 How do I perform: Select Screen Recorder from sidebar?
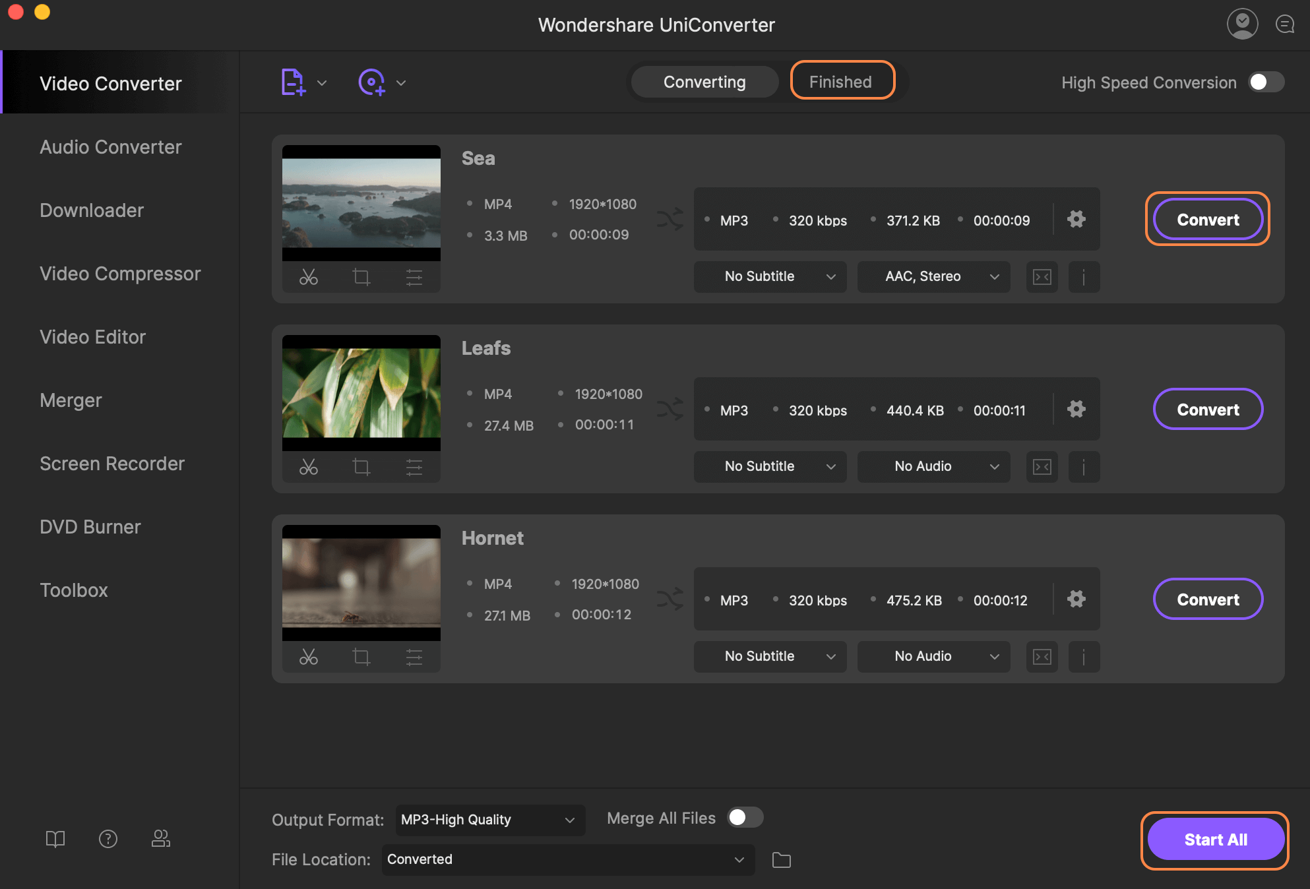point(111,462)
